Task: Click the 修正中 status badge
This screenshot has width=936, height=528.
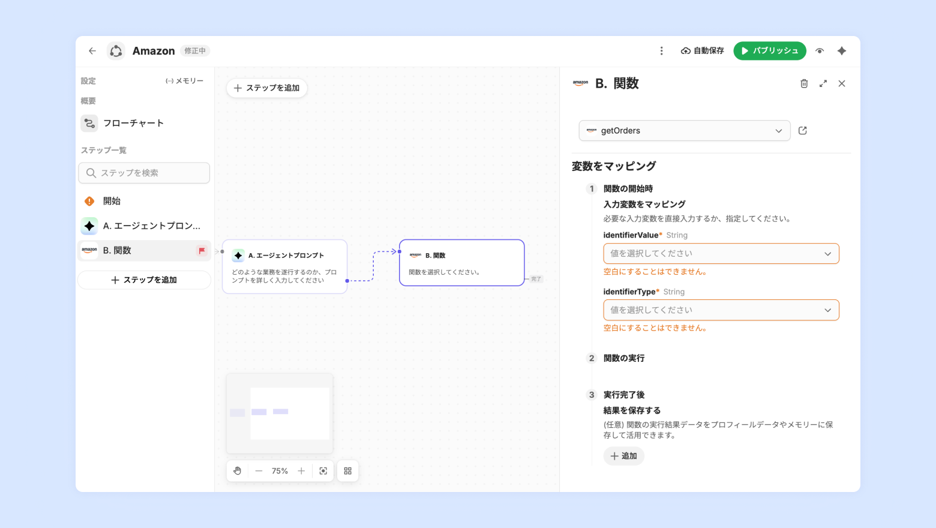Action: 195,51
